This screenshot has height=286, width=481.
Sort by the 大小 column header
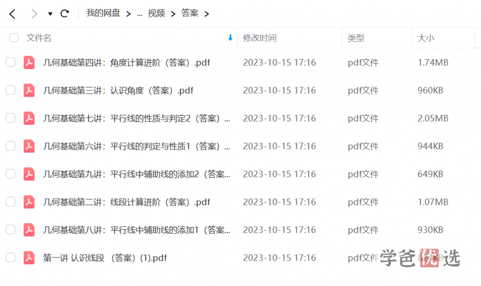coord(426,38)
